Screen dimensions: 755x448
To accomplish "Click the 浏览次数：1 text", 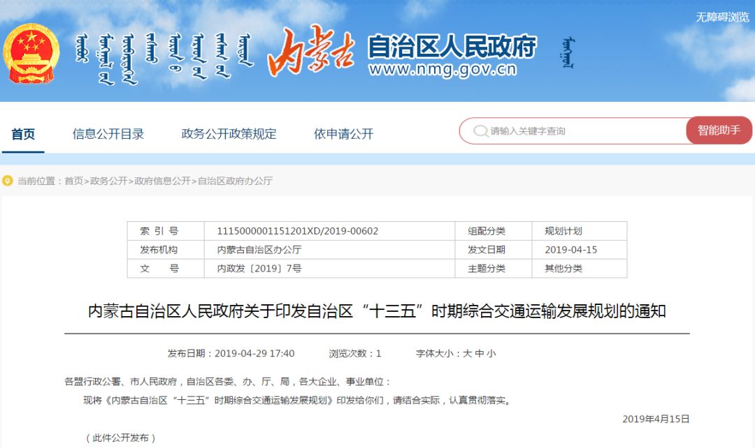I will (x=355, y=353).
